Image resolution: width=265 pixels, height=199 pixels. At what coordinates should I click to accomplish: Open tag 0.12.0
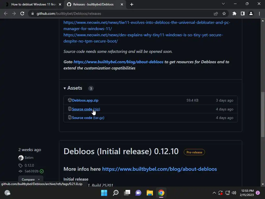point(30,165)
